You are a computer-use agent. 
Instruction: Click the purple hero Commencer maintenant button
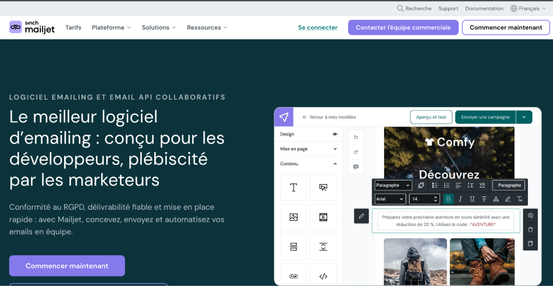click(67, 266)
